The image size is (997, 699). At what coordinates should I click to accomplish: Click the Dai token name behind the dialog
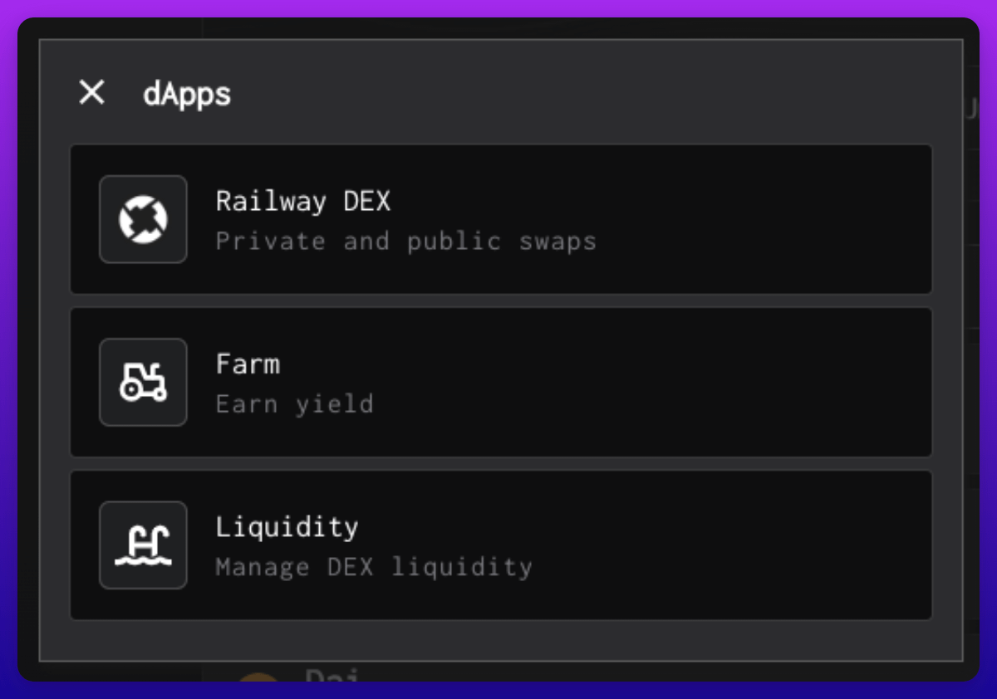(332, 675)
